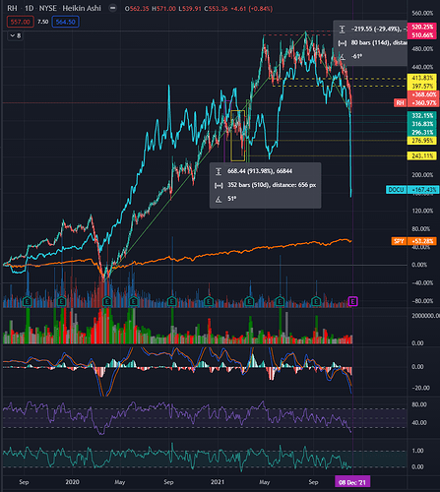
Task: Open the earliest green earnings marker
Action: [x=28, y=301]
